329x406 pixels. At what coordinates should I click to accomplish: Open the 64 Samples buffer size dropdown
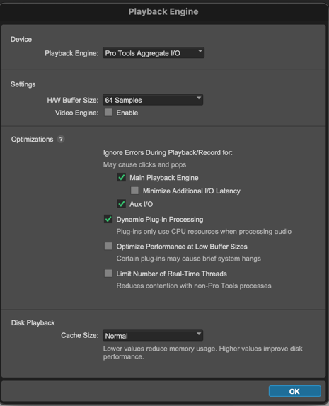153,100
